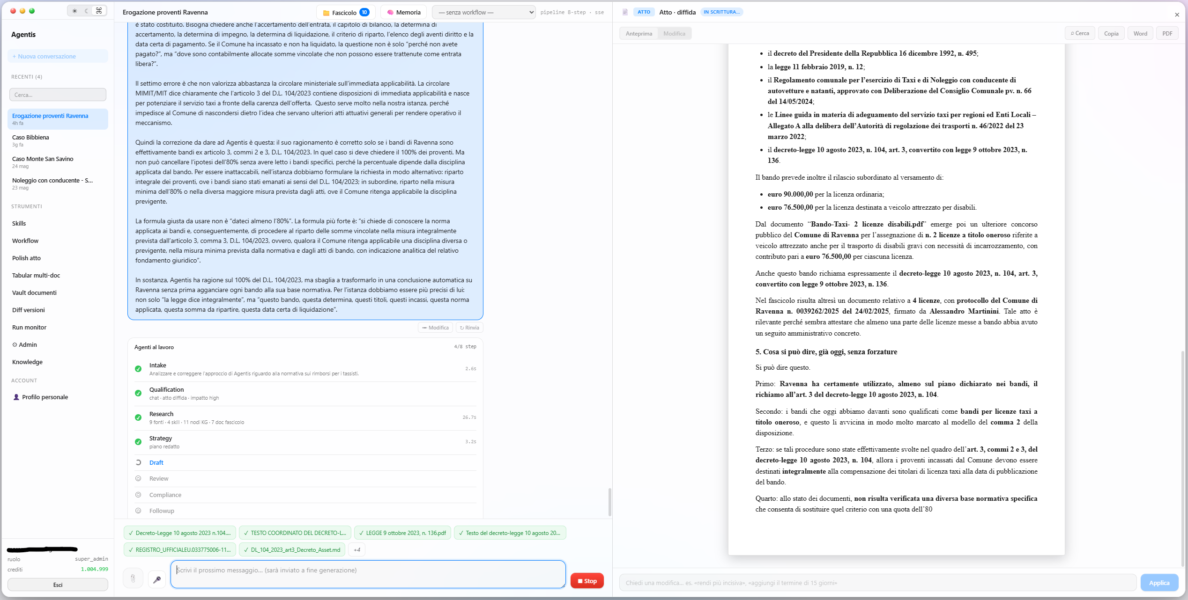Click the Applica button
This screenshot has height=600, width=1188.
pyautogui.click(x=1159, y=583)
